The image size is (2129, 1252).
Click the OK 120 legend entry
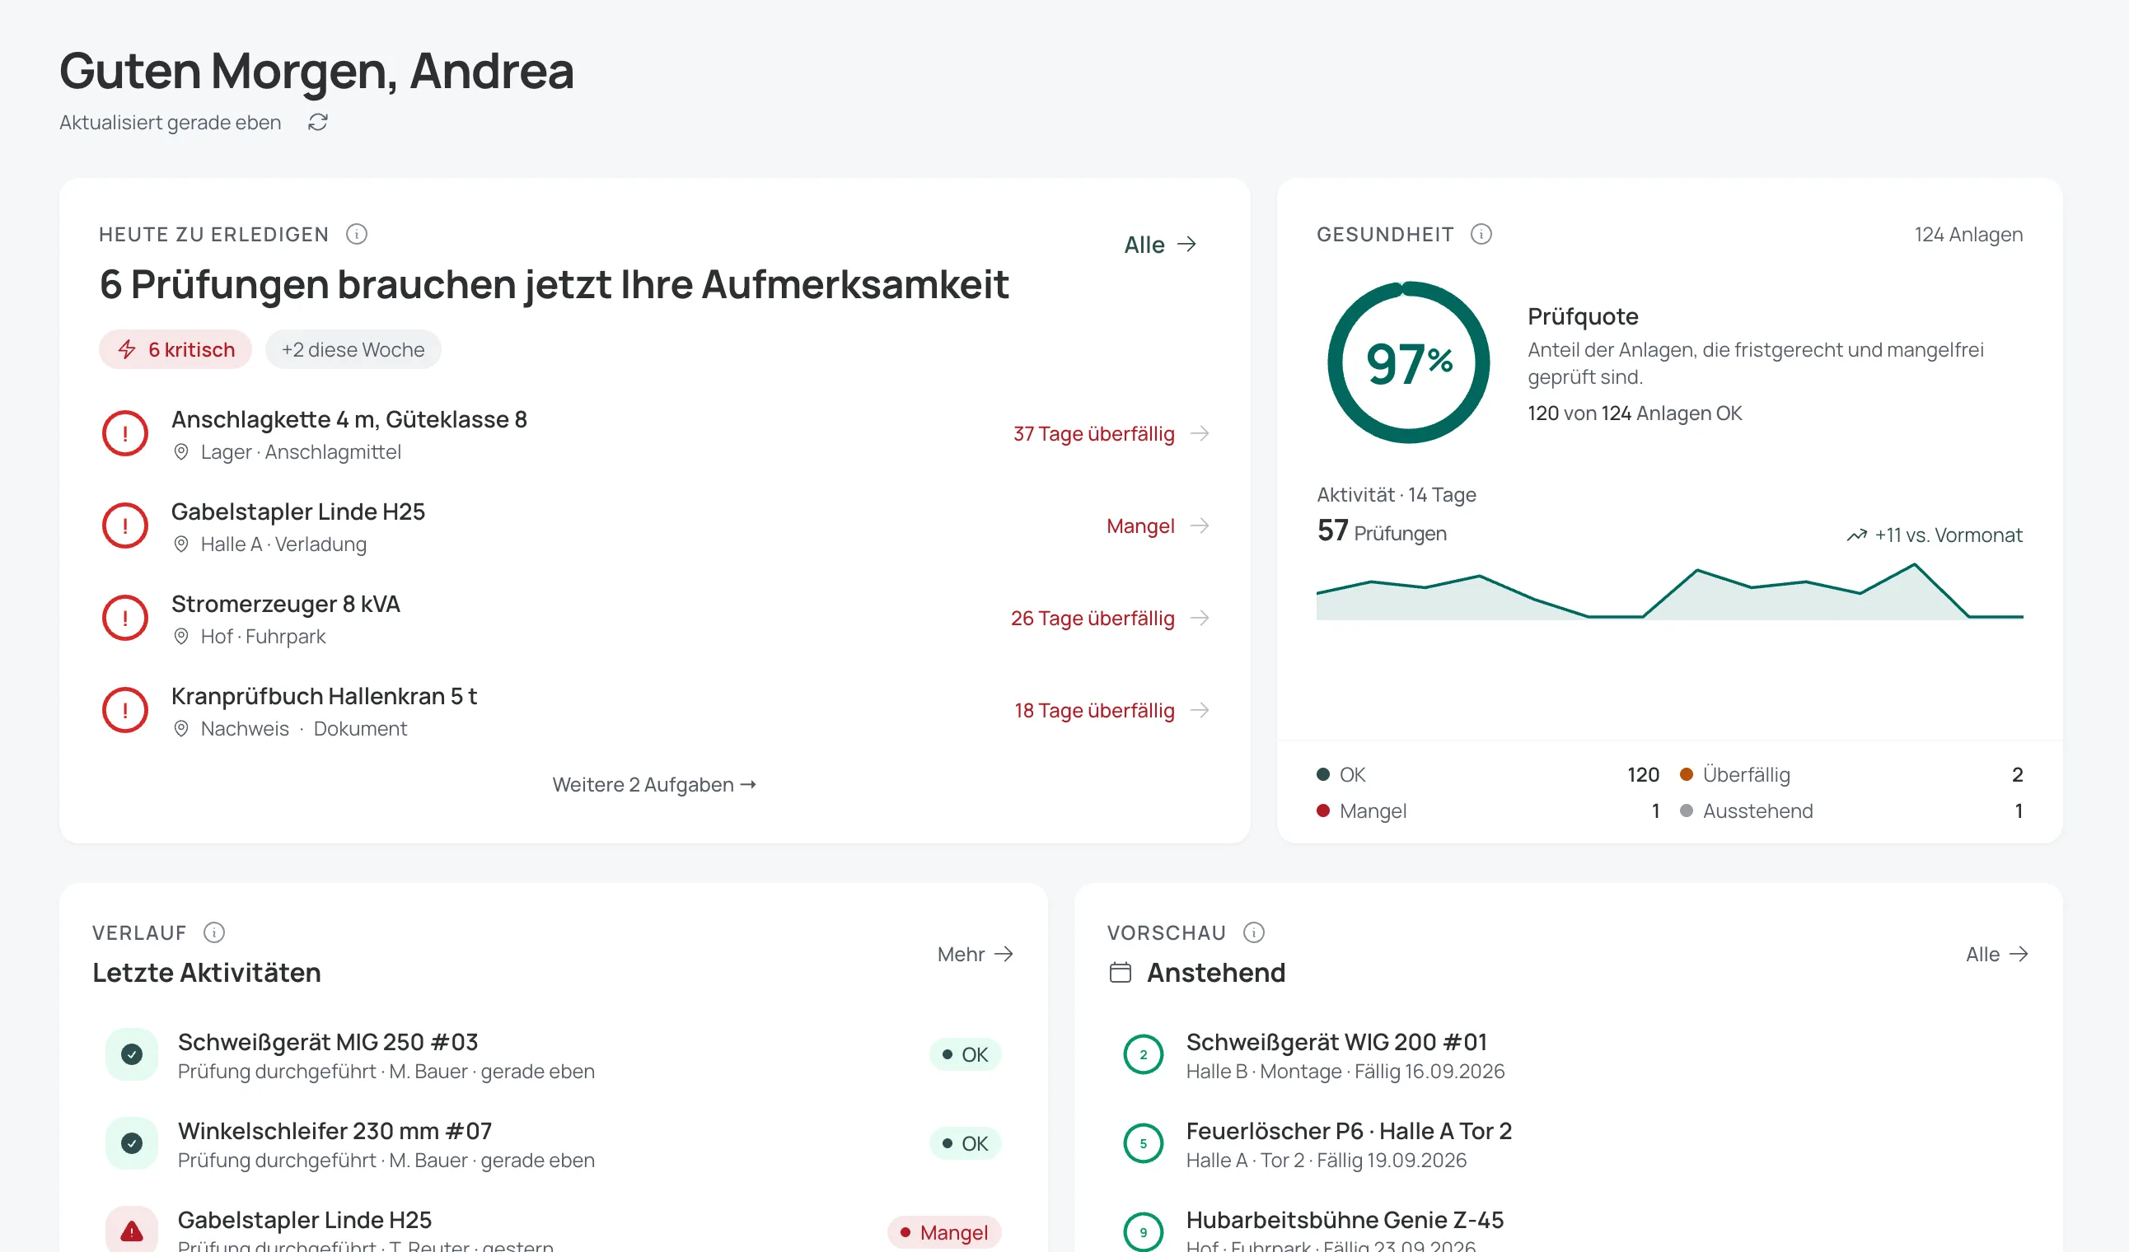click(1488, 773)
